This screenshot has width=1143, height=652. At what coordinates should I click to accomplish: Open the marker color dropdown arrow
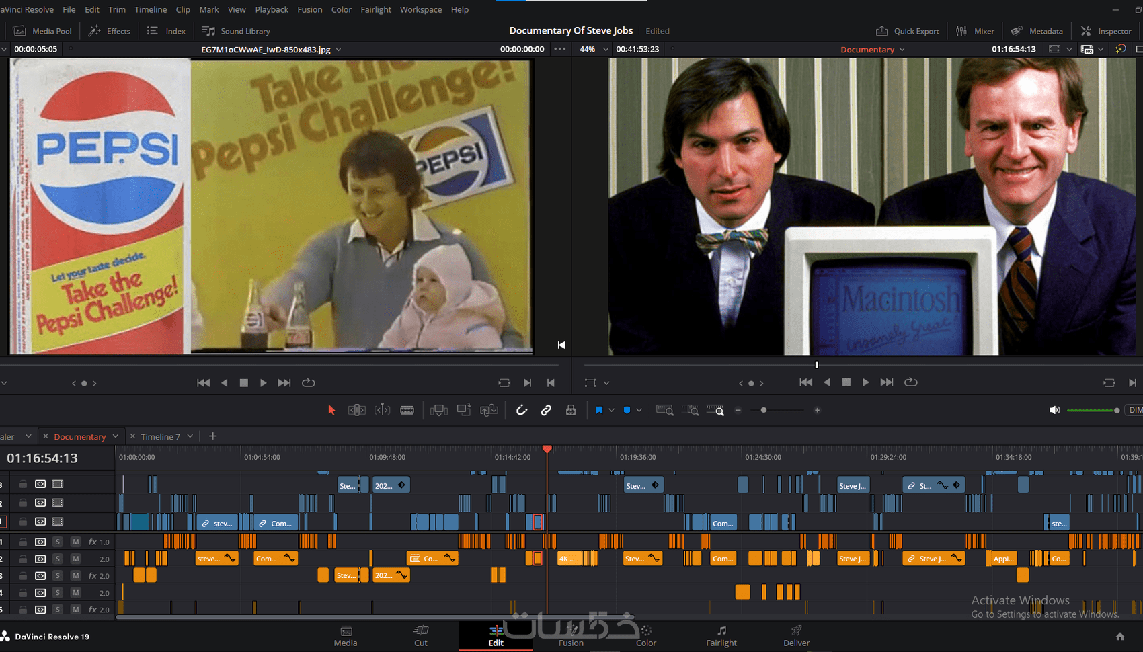pyautogui.click(x=639, y=410)
